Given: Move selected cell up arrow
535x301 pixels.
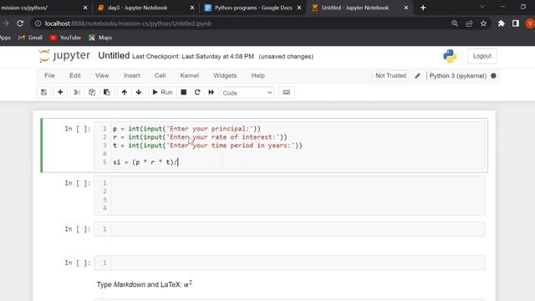Looking at the screenshot, I should coord(125,93).
